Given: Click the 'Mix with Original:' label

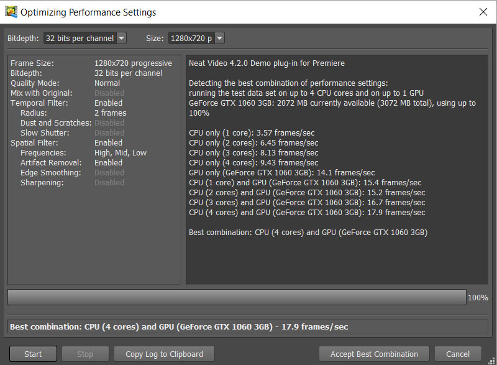Looking at the screenshot, I should point(42,93).
